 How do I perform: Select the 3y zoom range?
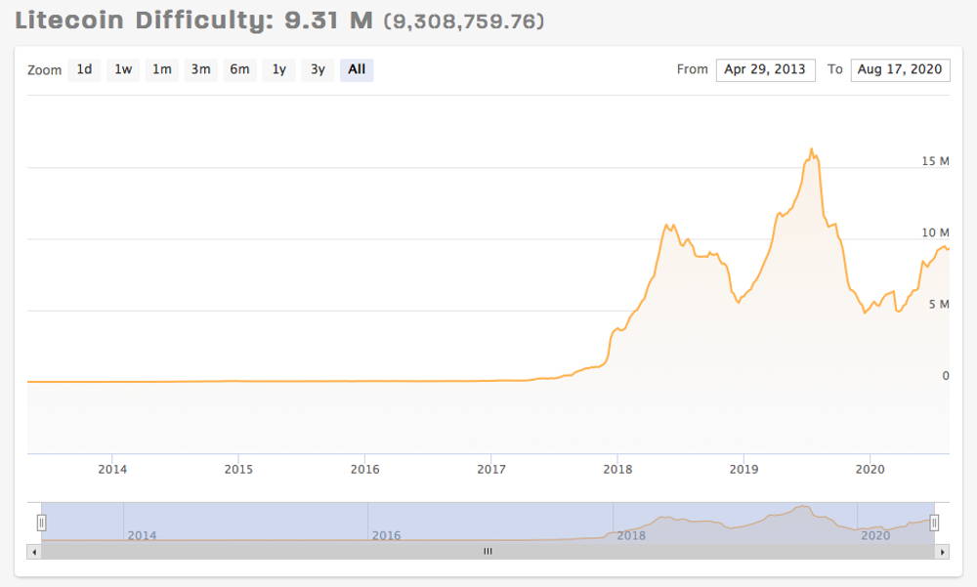pyautogui.click(x=318, y=69)
